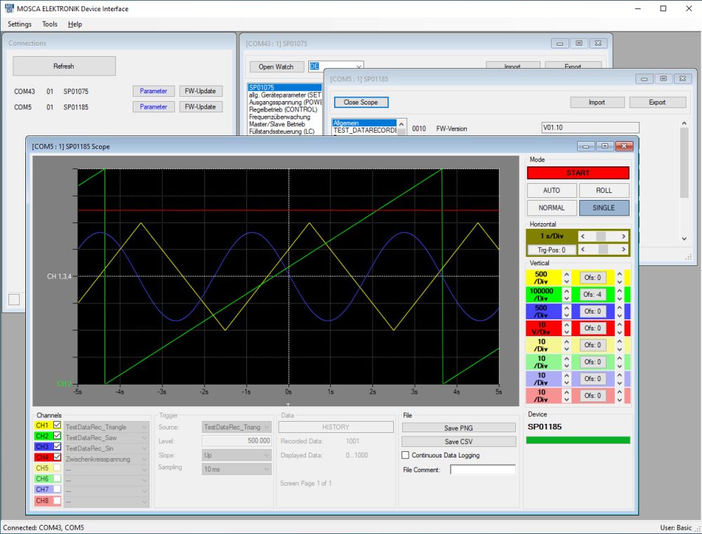Move the trigger position right with the arrow
This screenshot has width=702, height=534.
[x=623, y=249]
